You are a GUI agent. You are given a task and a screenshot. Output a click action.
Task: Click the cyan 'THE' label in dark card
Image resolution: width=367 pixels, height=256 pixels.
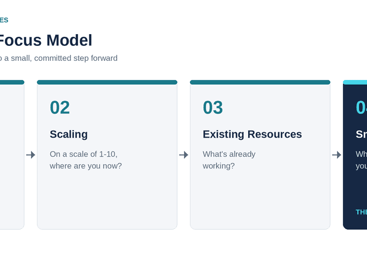362,212
